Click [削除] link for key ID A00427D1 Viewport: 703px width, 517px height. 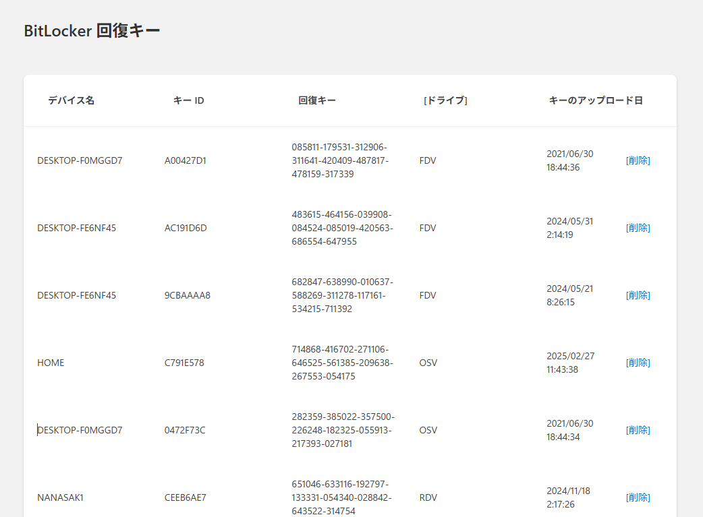point(638,160)
